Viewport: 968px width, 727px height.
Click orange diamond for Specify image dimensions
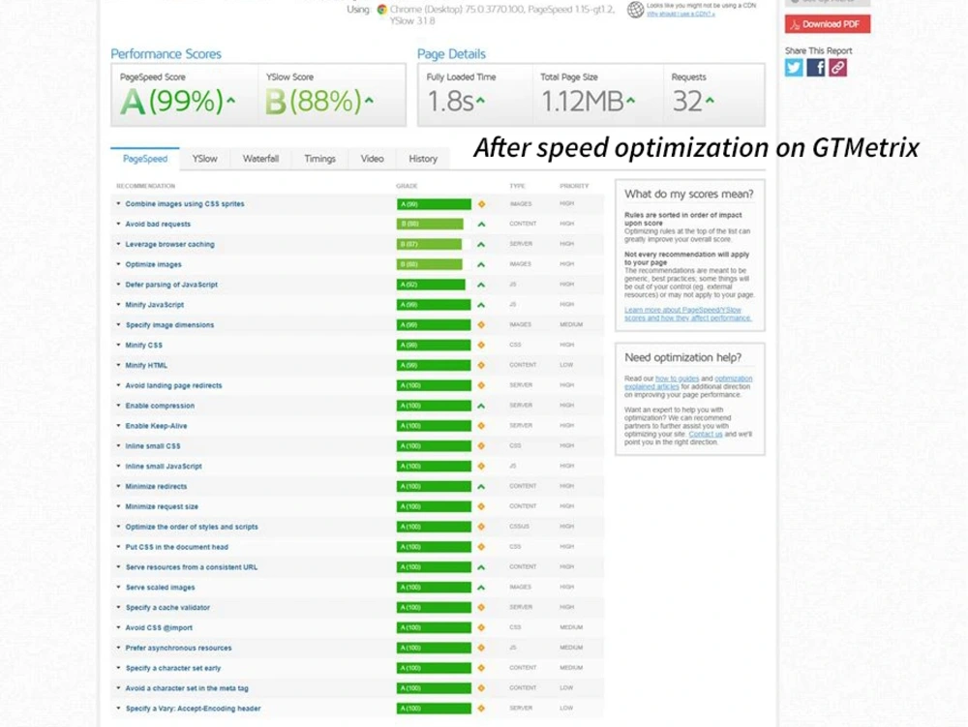click(x=481, y=325)
